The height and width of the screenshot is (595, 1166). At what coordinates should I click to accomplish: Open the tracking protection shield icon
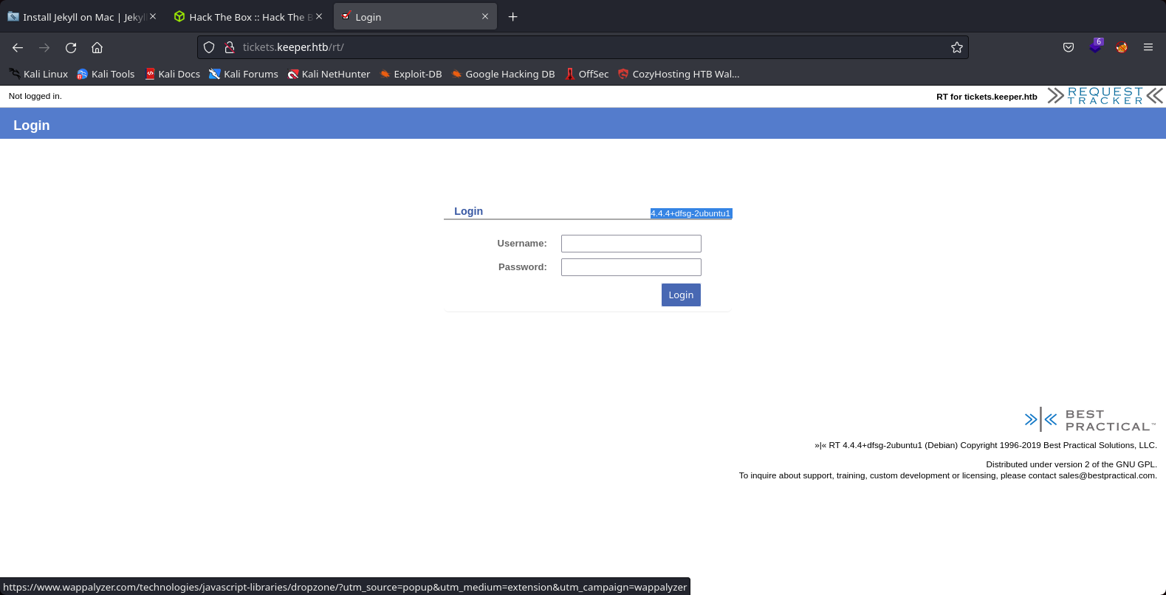coord(209,47)
